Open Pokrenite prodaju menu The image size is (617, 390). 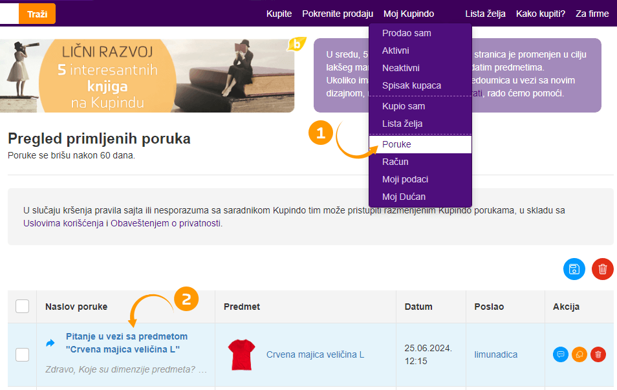point(338,14)
